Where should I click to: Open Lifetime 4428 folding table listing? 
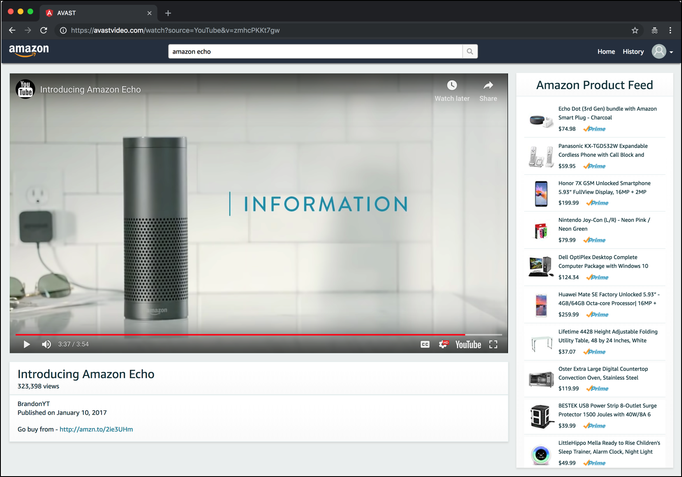click(608, 336)
